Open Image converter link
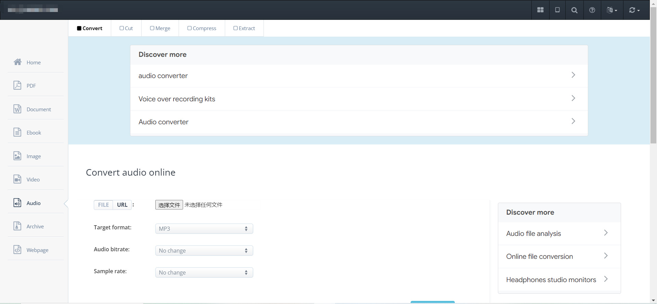Viewport: 657px width, 304px height. [34, 156]
